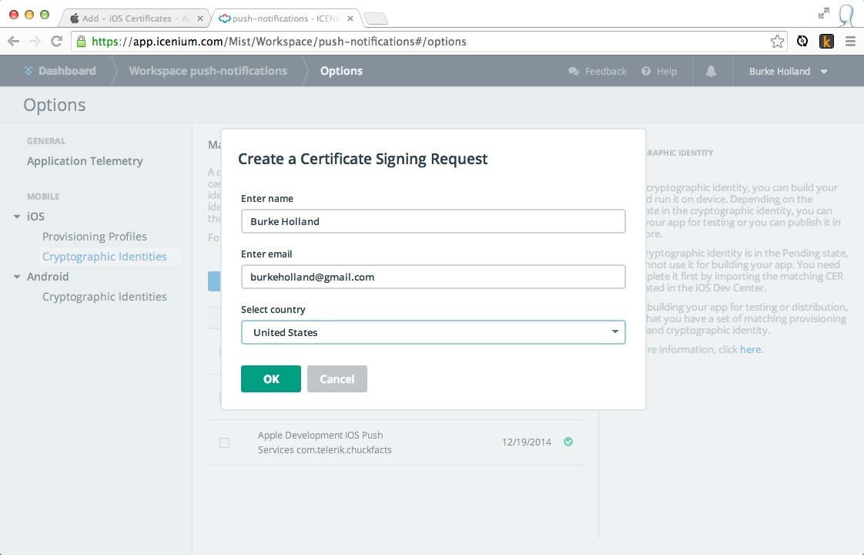The height and width of the screenshot is (555, 864).
Task: Open Workspace push-notifications breadcrumb
Action: coord(208,71)
